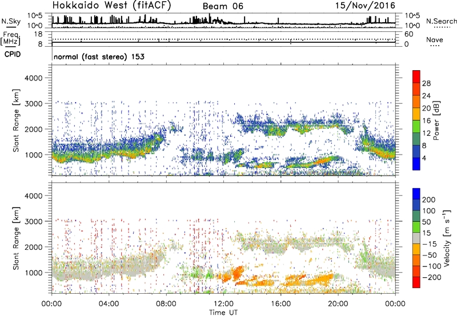Select the 'Beam 06' heading
This screenshot has height=316, width=457.
point(223,6)
